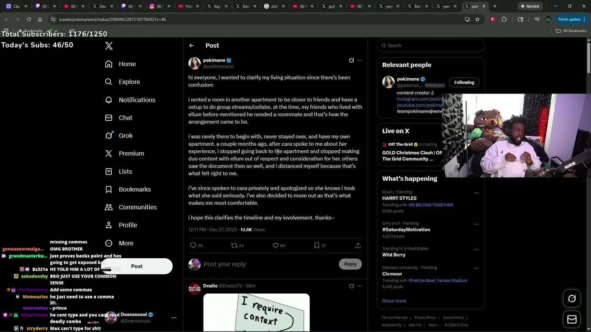This screenshot has width=591, height=332.
Task: Click the browser home button
Action: pos(40,19)
